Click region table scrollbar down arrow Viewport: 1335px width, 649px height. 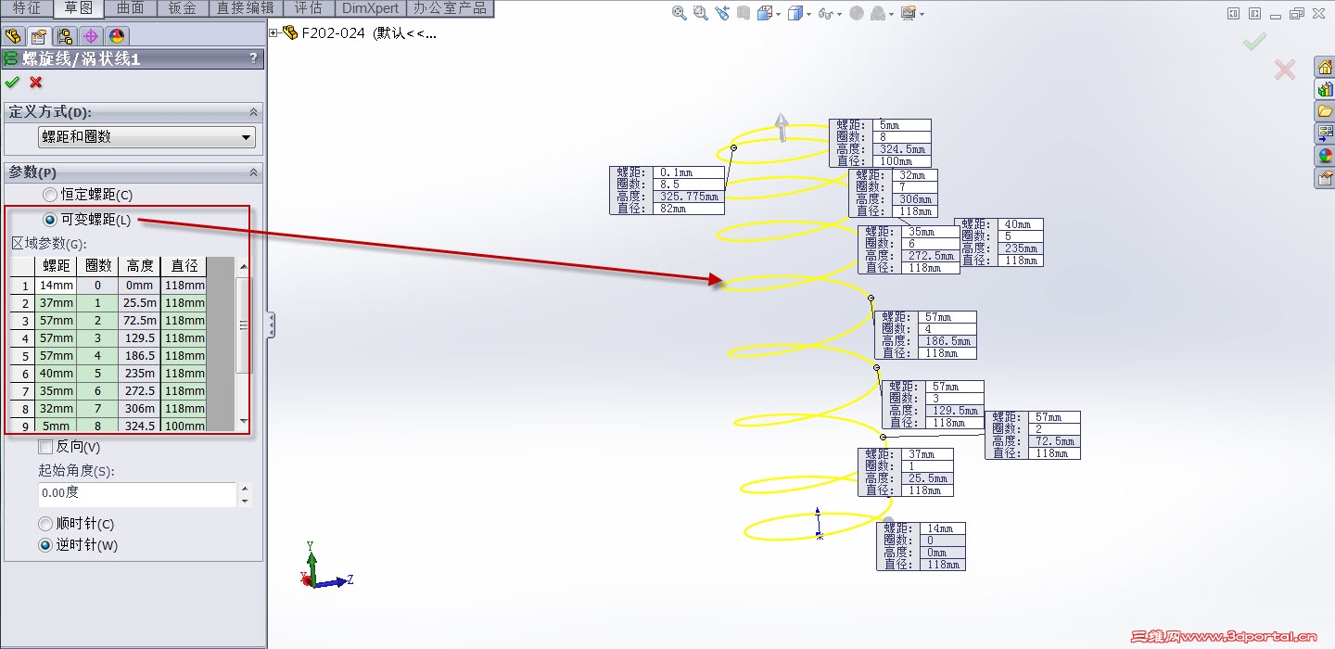point(244,422)
